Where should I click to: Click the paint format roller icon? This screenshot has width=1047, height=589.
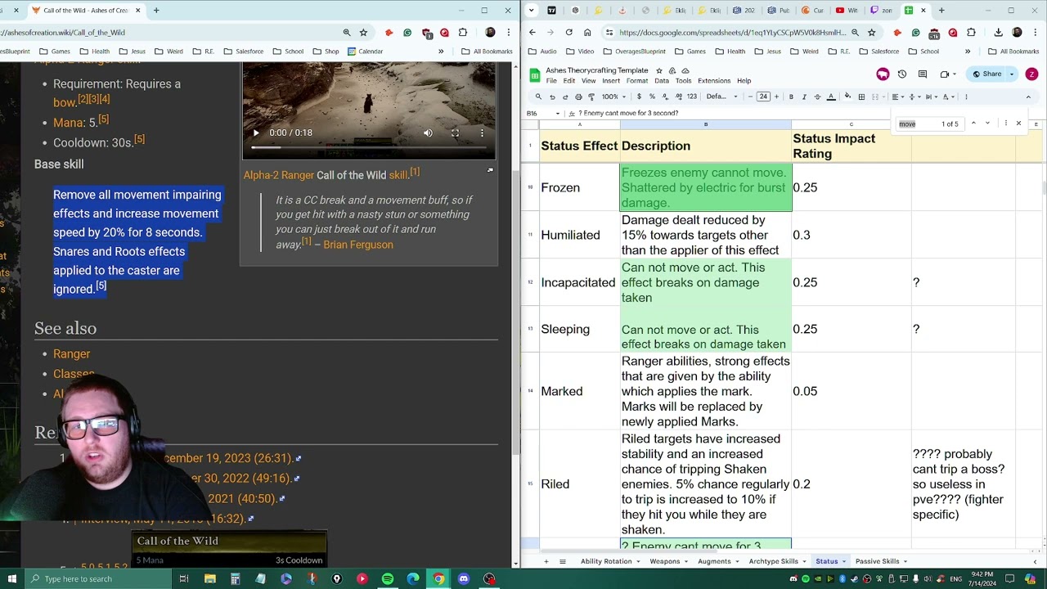(x=591, y=97)
